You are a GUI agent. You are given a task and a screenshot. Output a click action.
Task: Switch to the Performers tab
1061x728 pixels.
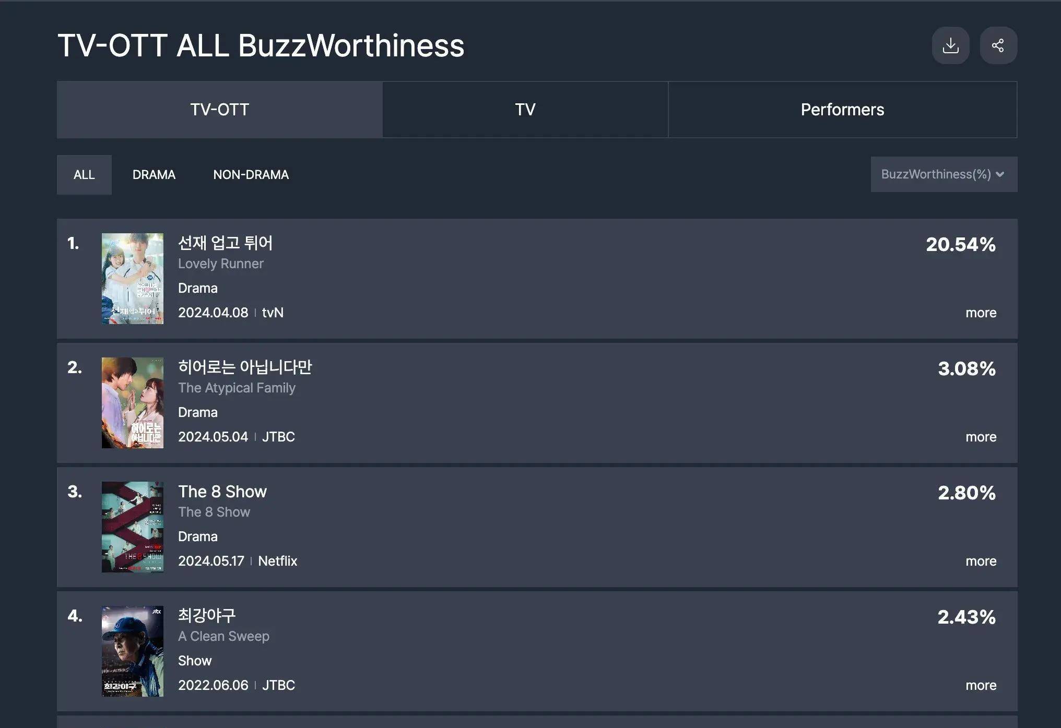843,110
